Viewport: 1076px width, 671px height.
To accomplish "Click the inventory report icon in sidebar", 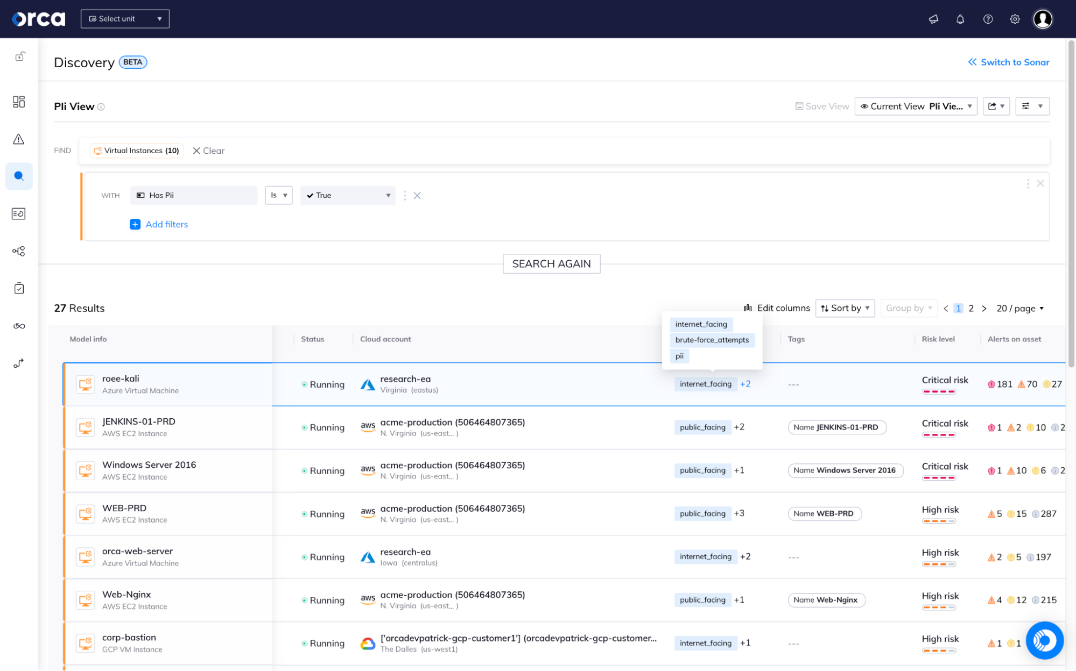I will 19,213.
